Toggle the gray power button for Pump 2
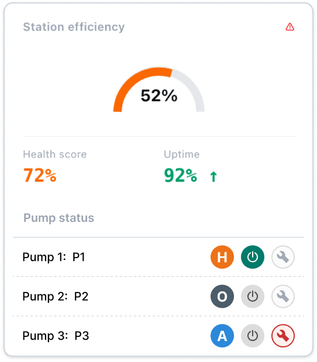 [x=253, y=296]
